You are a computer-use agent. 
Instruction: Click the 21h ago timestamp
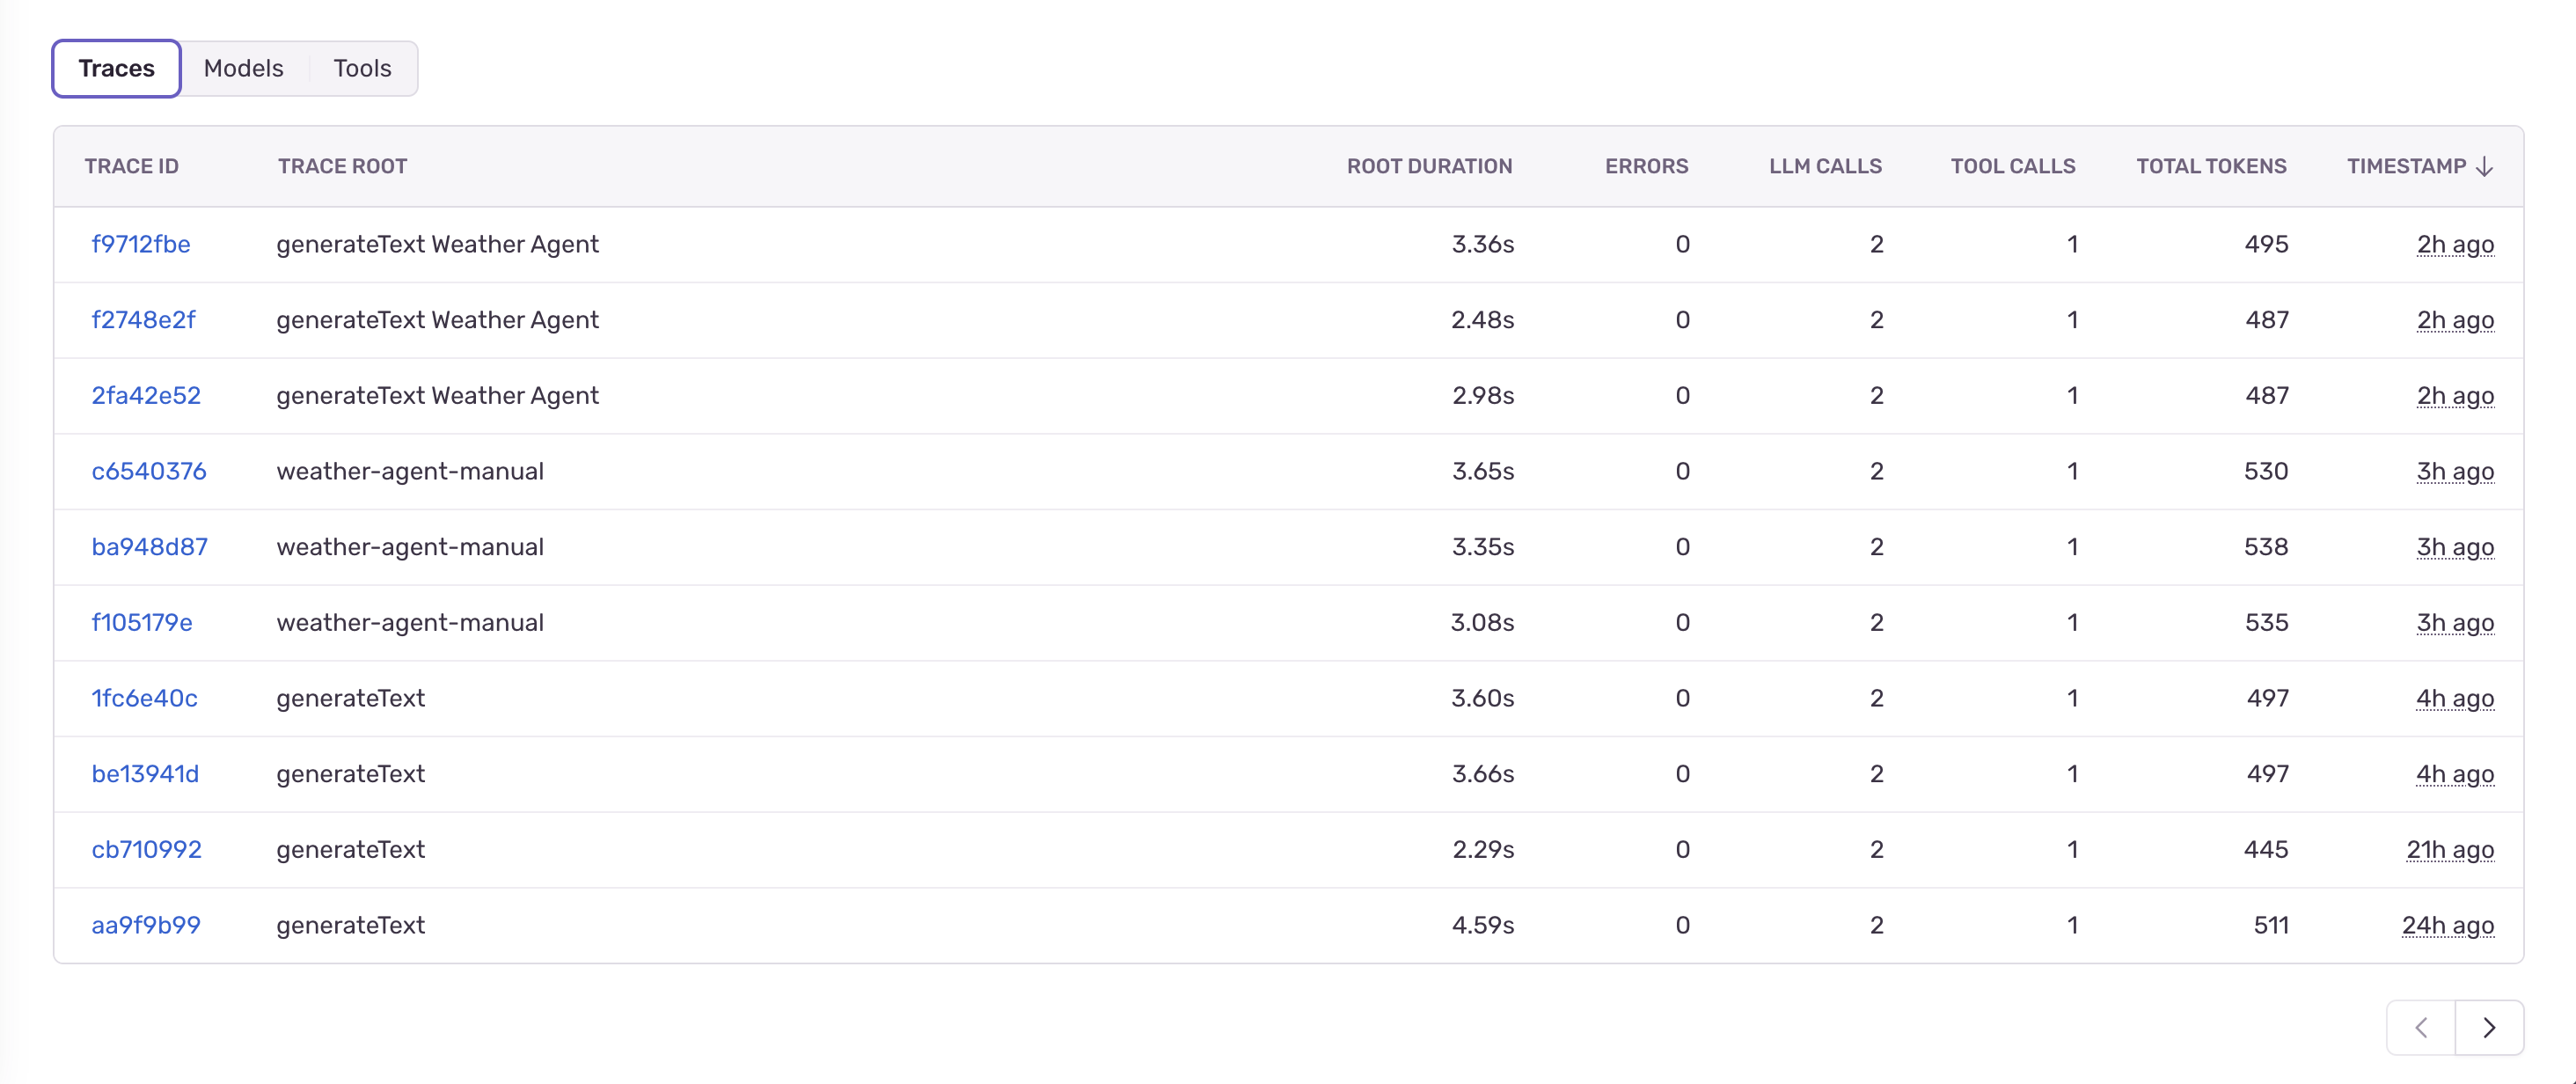(x=2449, y=849)
